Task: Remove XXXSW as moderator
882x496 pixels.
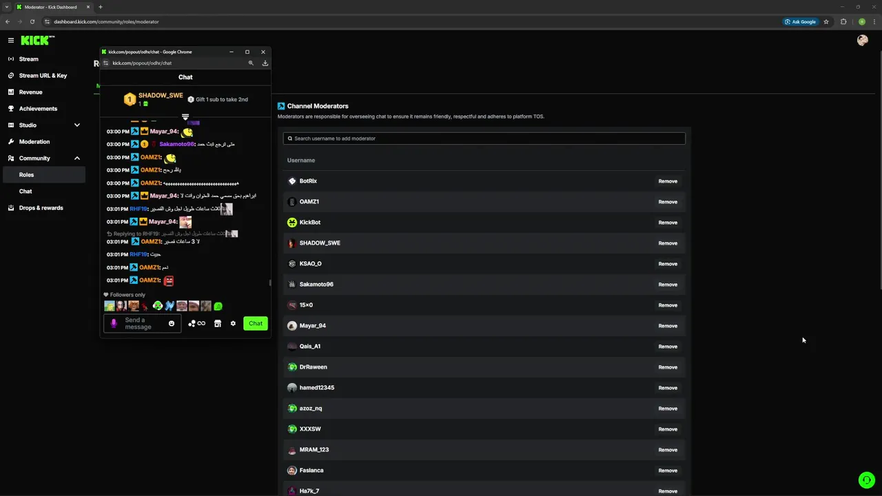Action: [x=668, y=429]
